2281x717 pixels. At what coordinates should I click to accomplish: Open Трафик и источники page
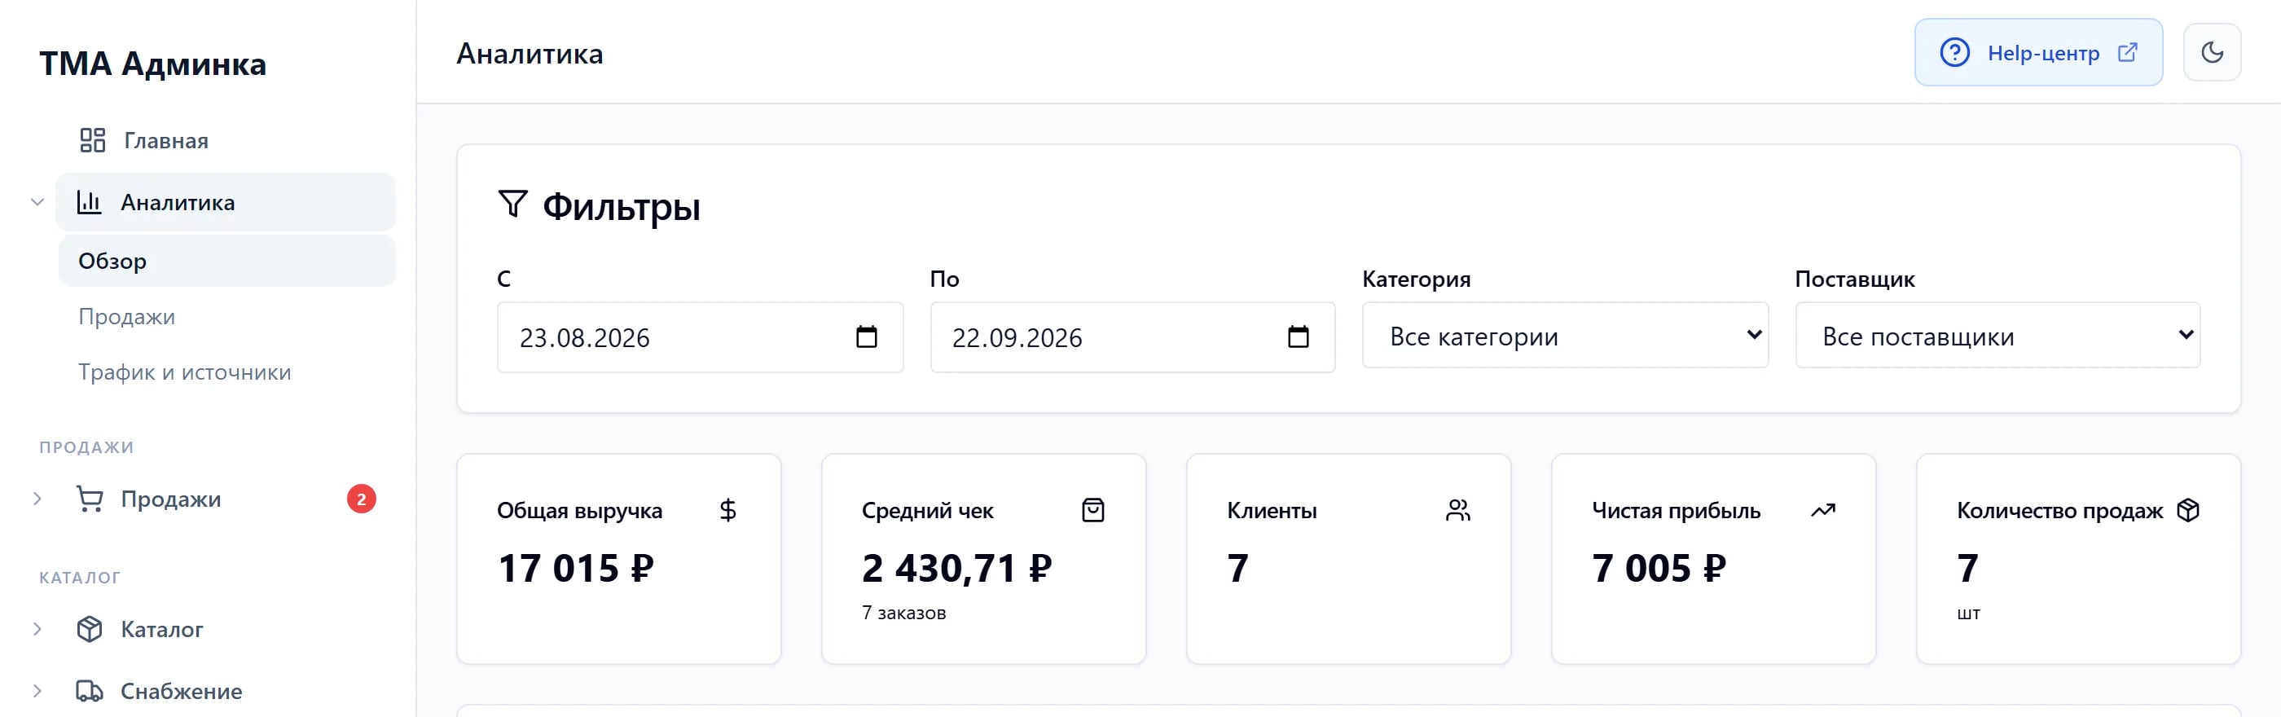coord(184,372)
